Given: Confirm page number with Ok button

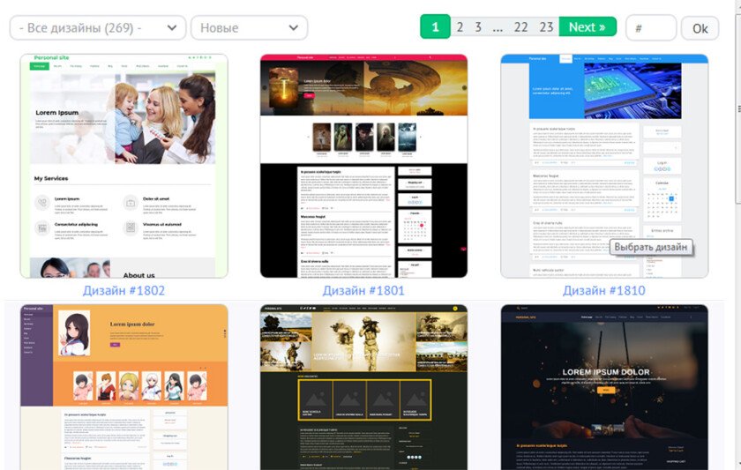Looking at the screenshot, I should click(700, 28).
